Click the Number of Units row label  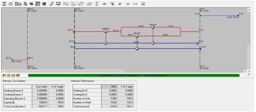tap(87, 99)
